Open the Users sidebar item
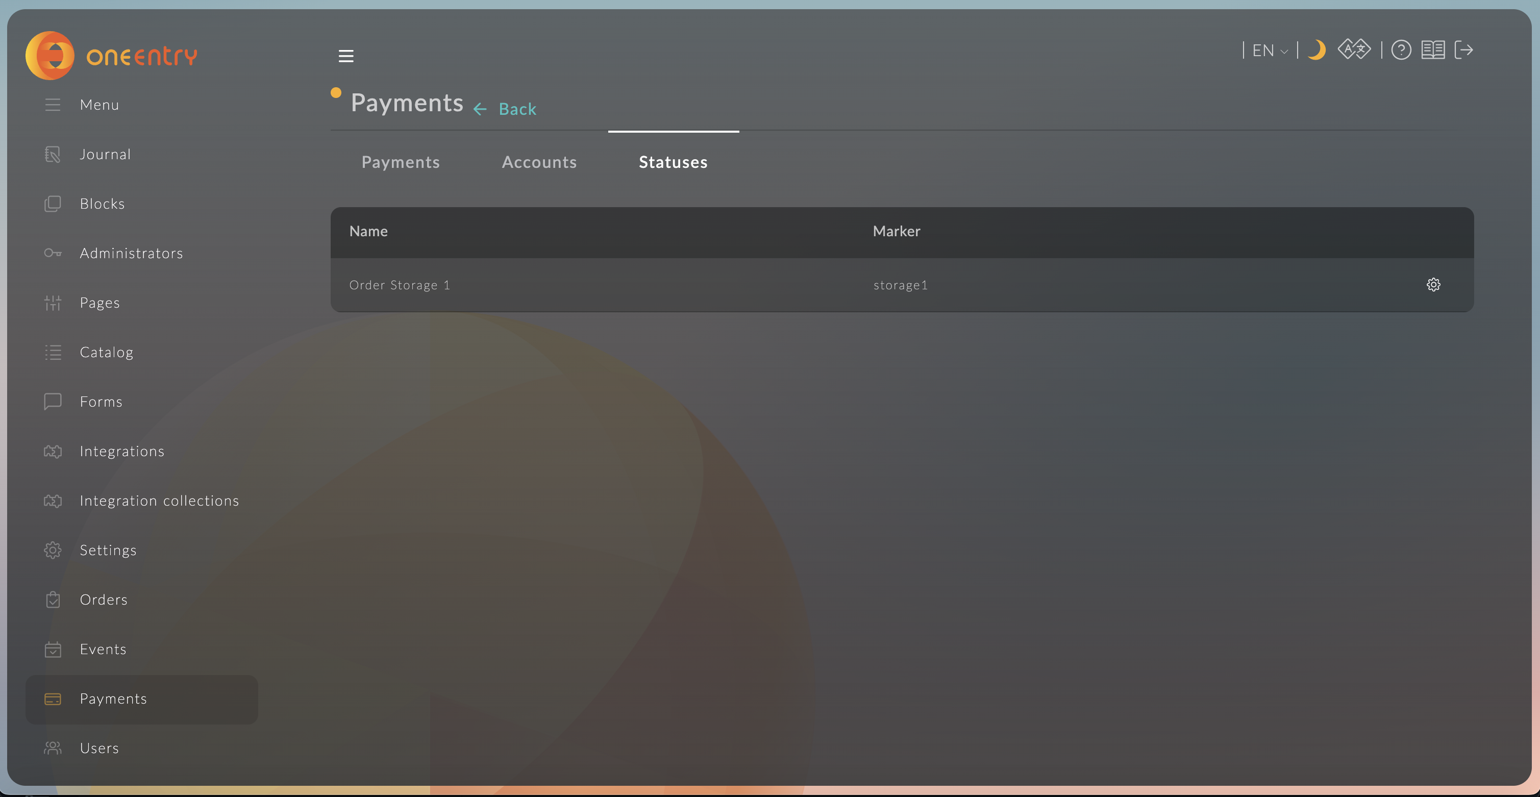 point(99,749)
